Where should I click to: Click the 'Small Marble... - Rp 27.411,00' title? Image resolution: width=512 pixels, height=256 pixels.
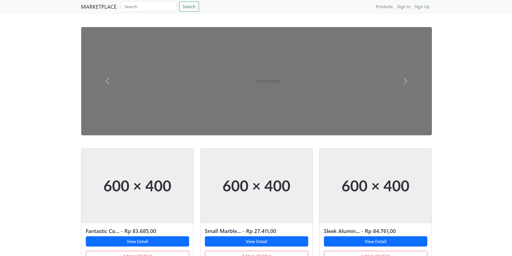click(x=241, y=231)
